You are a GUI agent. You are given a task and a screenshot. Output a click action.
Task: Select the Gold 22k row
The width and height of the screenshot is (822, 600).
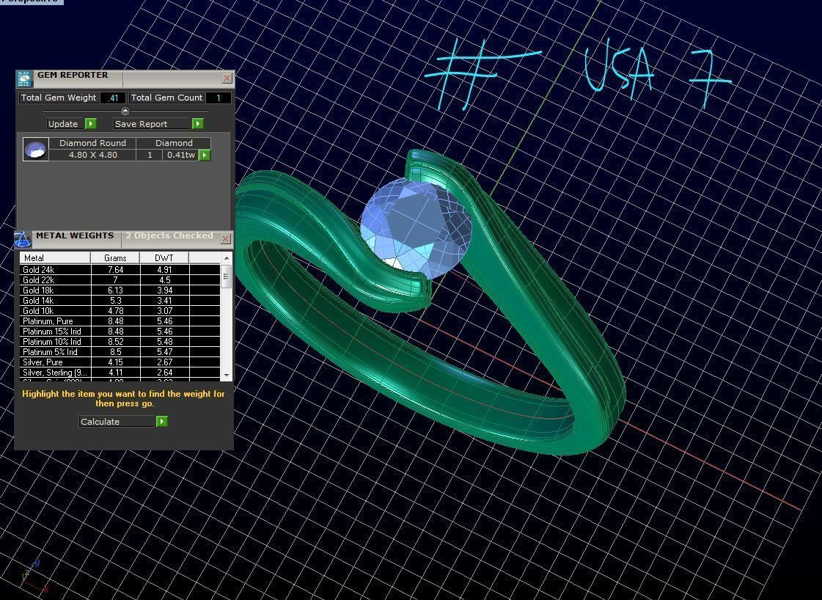coord(120,279)
